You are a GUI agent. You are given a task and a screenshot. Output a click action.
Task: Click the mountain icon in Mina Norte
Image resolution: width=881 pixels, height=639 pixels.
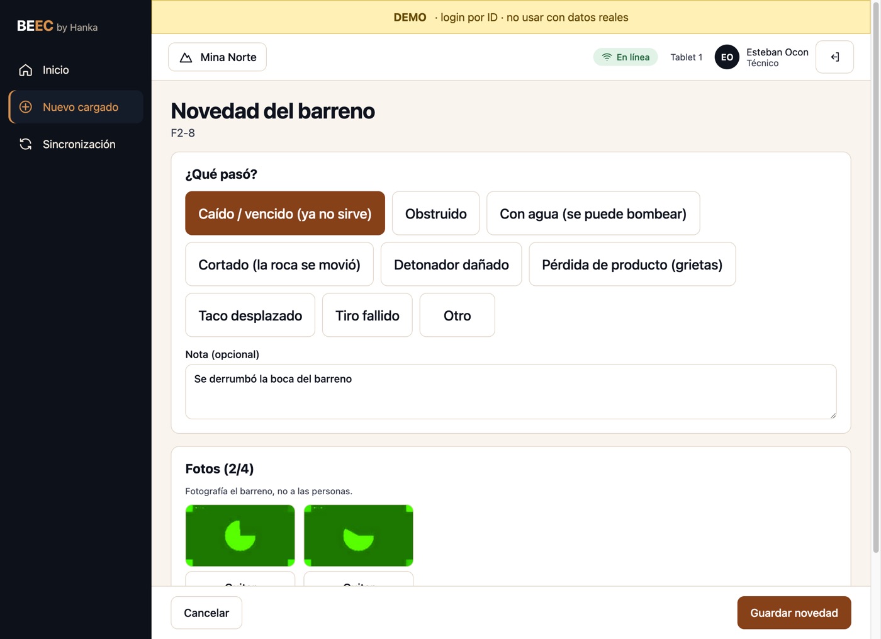pyautogui.click(x=186, y=57)
